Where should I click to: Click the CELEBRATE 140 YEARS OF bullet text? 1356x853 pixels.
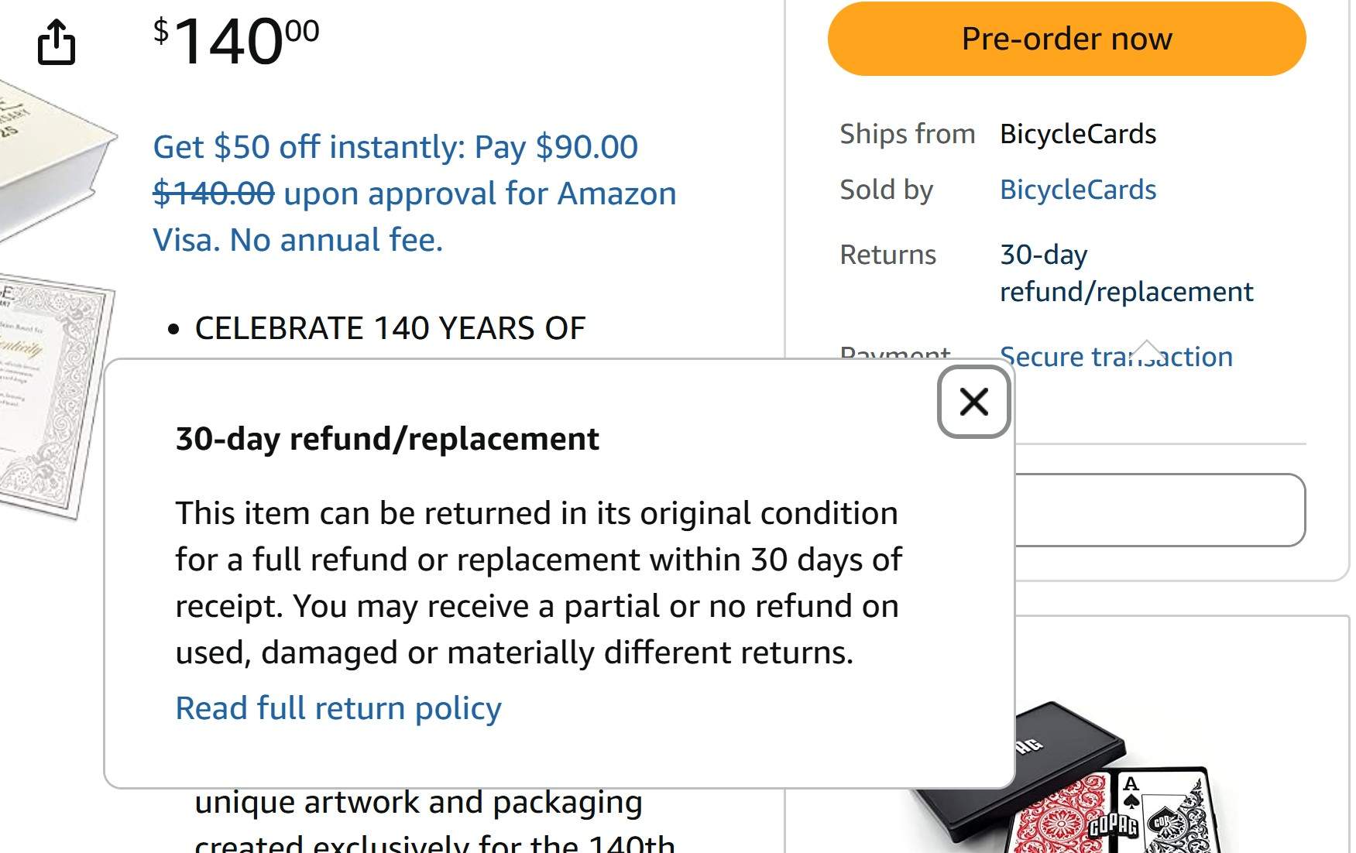tap(390, 328)
